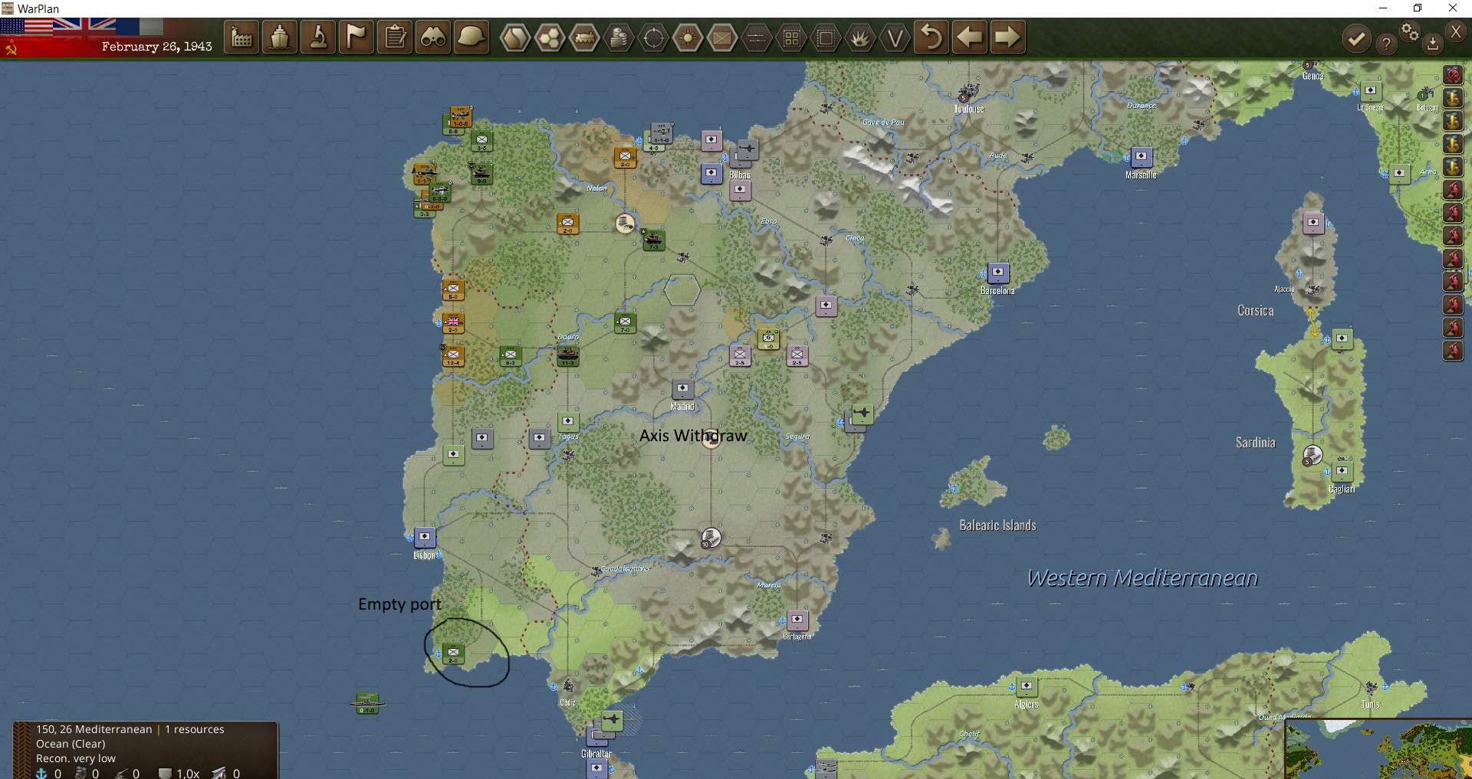Click the dotted square selection hexagon button
Image resolution: width=1472 pixels, height=779 pixels.
tap(826, 38)
